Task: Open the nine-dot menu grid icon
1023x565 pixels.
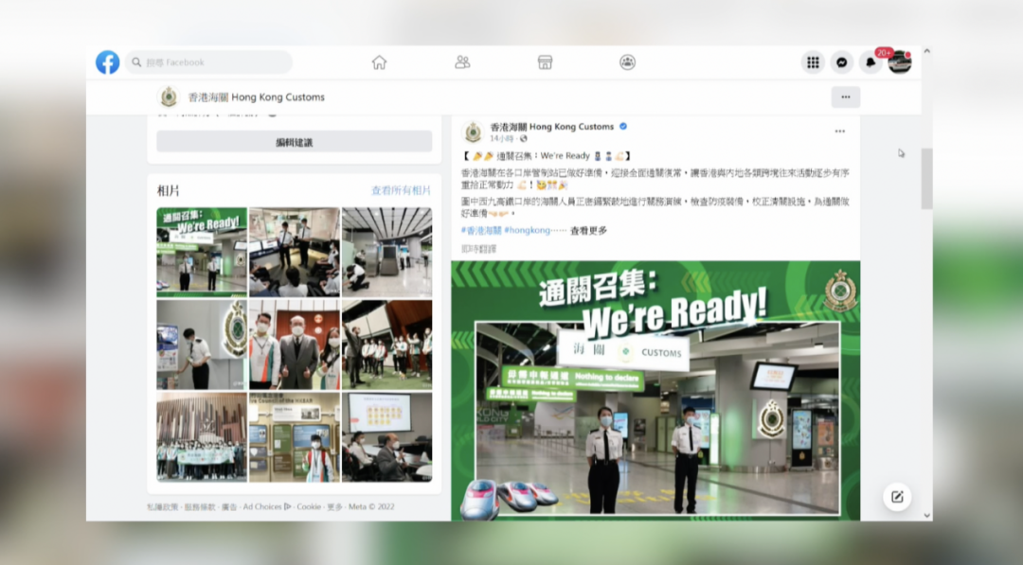Action: click(813, 62)
